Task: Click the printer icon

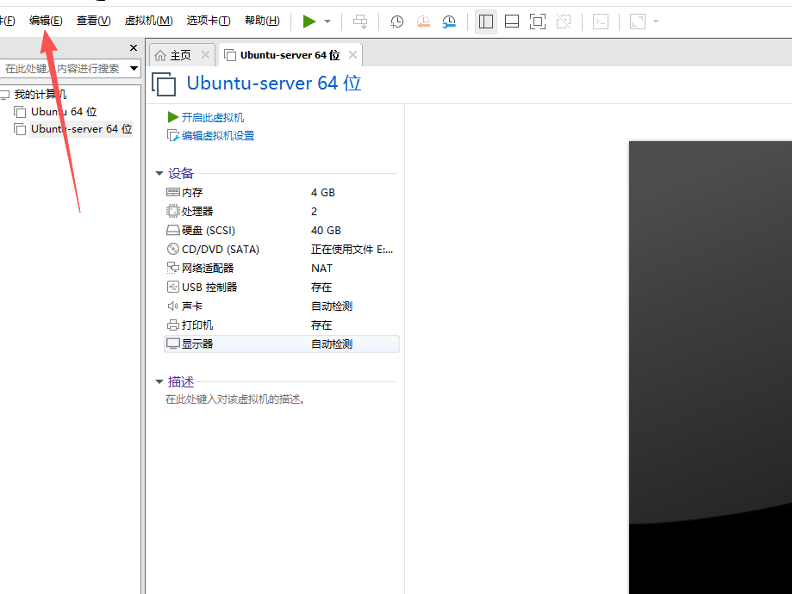Action: pos(172,325)
